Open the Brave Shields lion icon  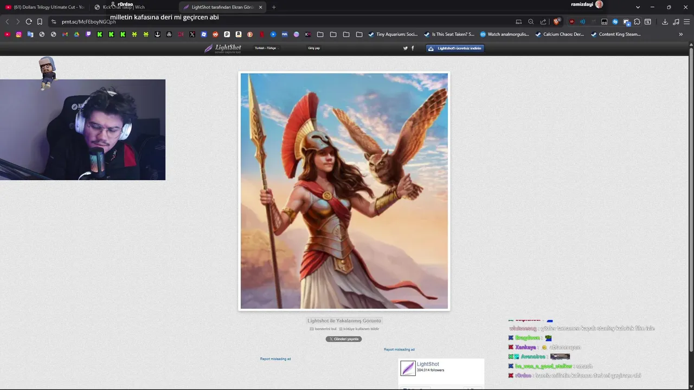pos(557,22)
